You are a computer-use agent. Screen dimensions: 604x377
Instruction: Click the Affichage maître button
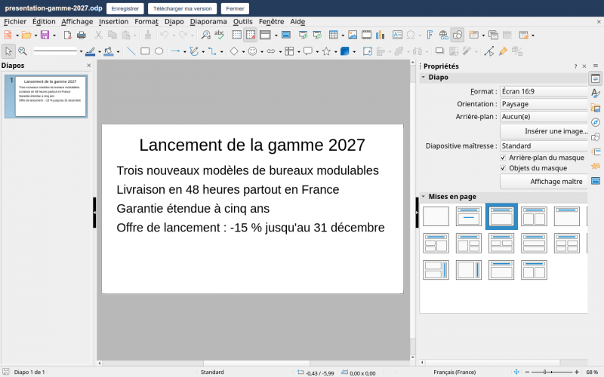point(544,182)
